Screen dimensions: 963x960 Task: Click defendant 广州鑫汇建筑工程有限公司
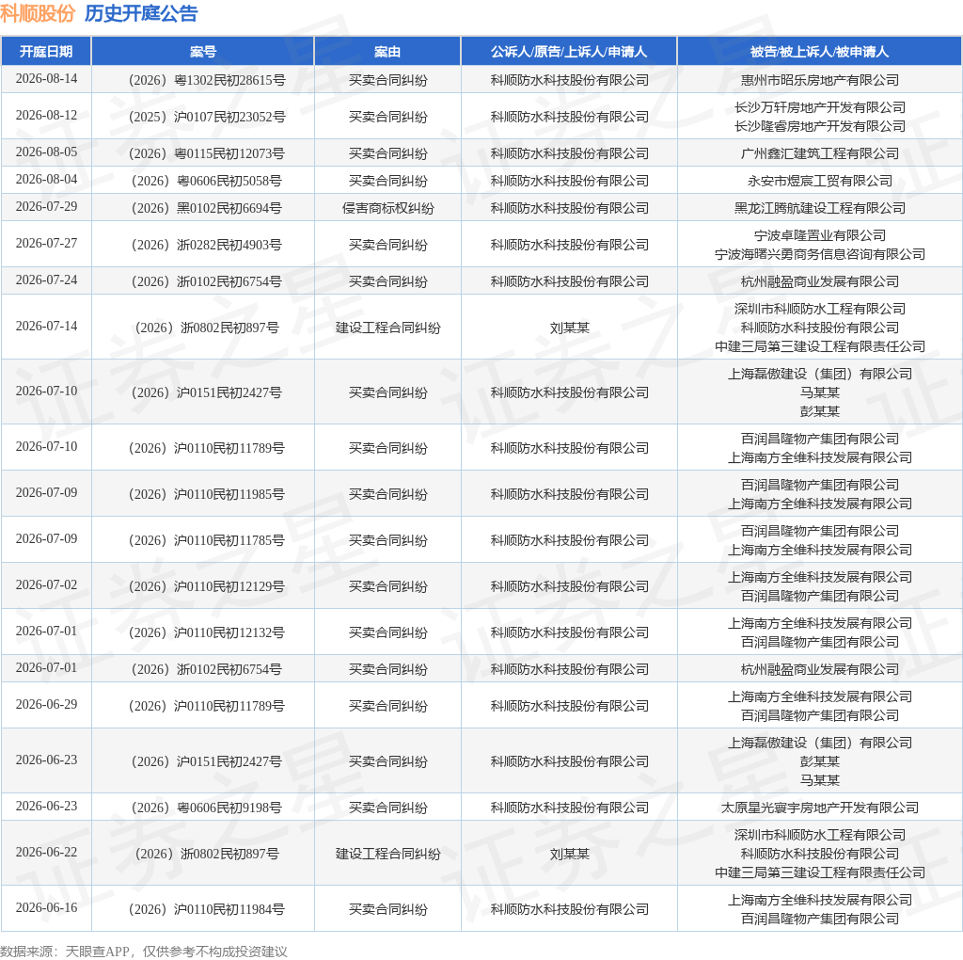coord(820,153)
